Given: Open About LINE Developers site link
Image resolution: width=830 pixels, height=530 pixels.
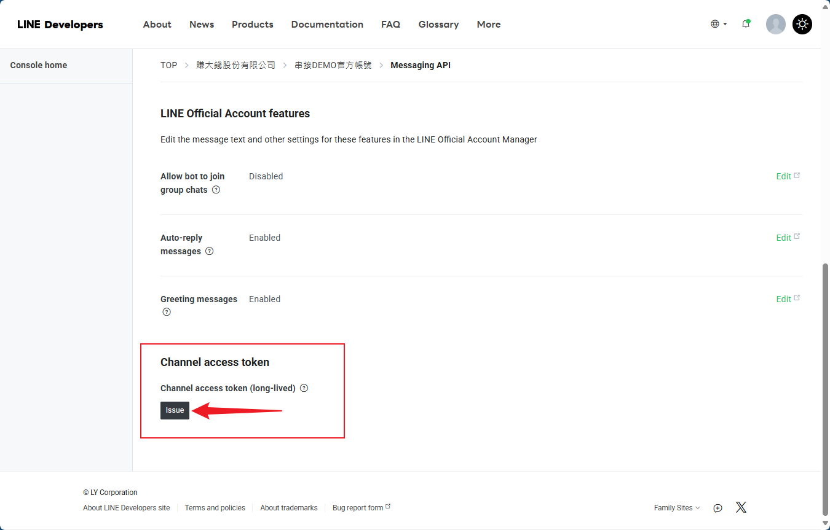Looking at the screenshot, I should pyautogui.click(x=127, y=508).
